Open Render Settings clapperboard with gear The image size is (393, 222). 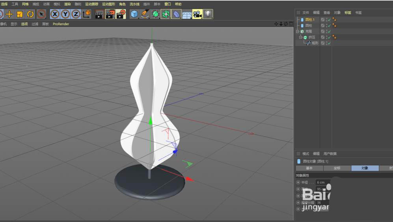[x=121, y=14]
